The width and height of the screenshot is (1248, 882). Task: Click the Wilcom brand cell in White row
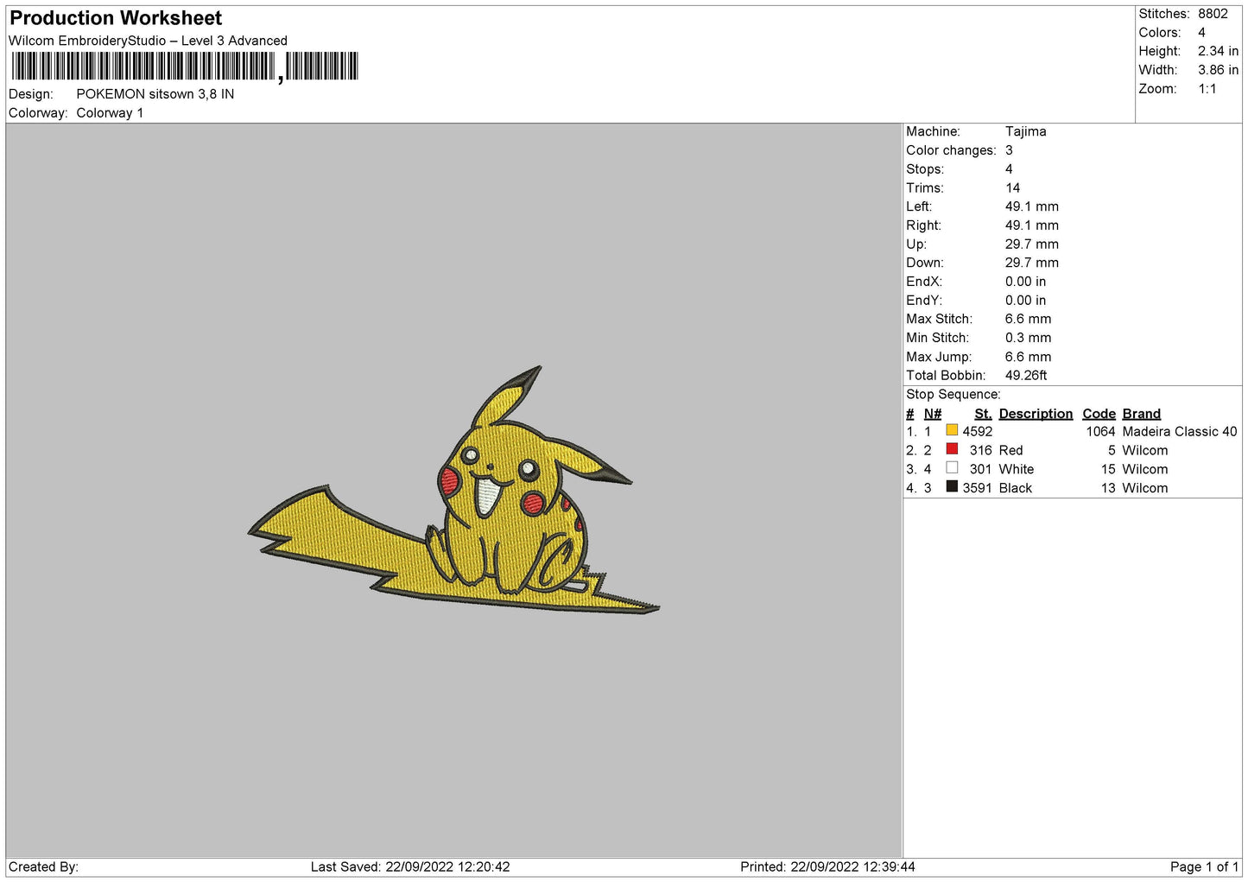click(x=1144, y=470)
